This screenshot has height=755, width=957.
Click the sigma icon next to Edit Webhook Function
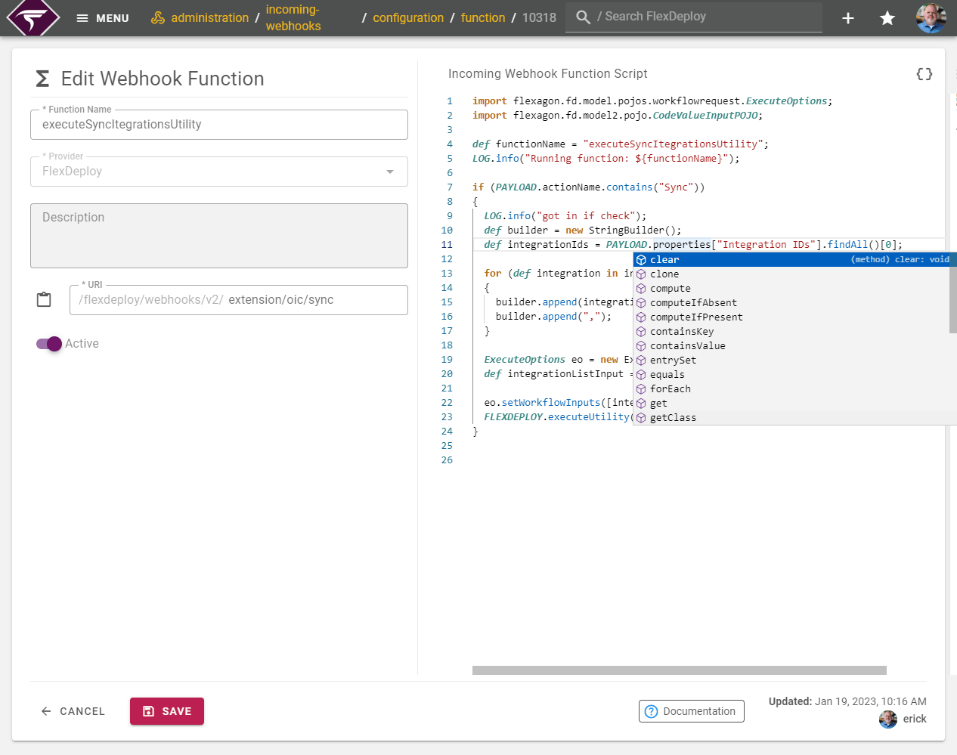point(44,78)
